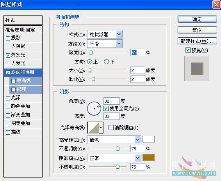Click the 深度 slider handle
Screen dimensions: 221x181
[91, 52]
